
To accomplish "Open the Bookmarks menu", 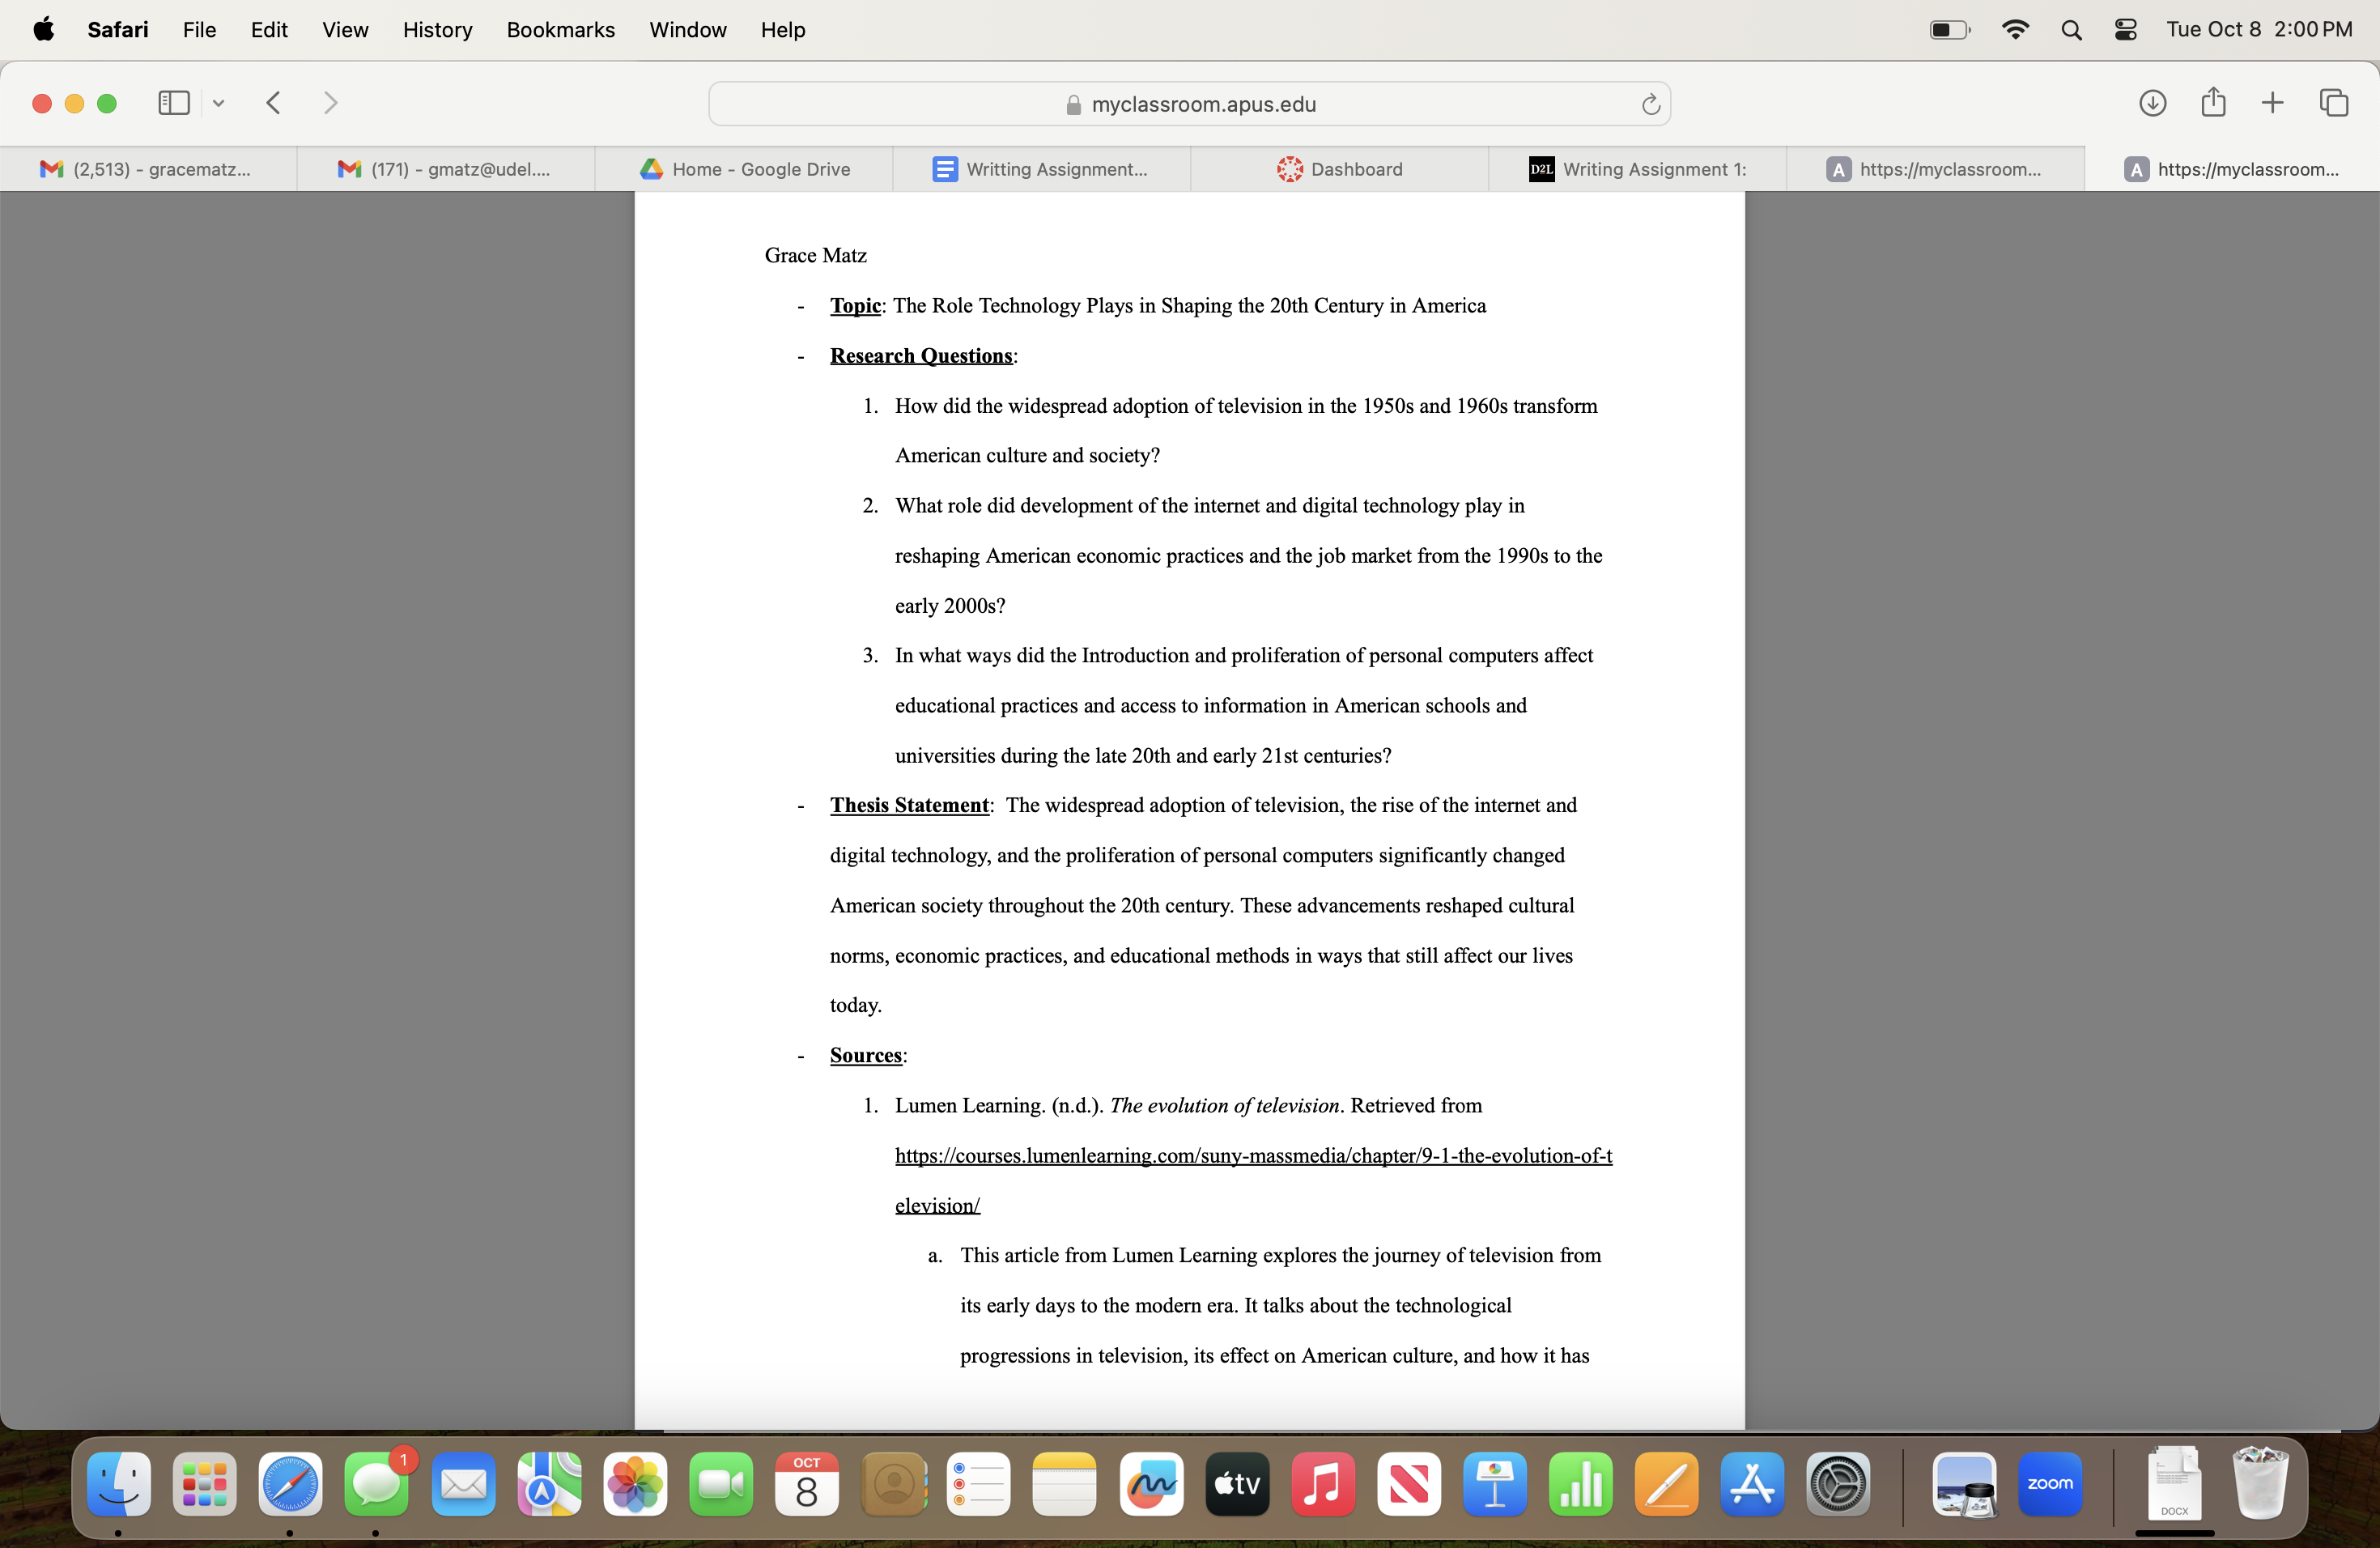I will [560, 29].
